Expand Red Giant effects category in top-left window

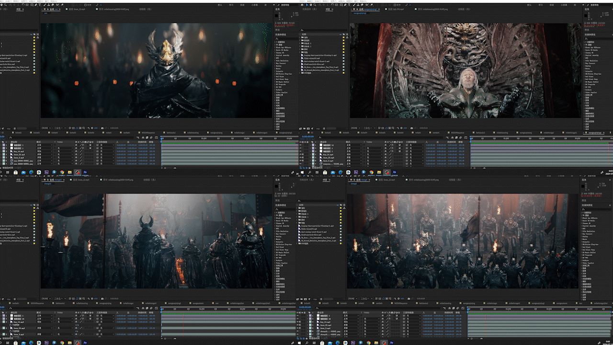click(275, 77)
